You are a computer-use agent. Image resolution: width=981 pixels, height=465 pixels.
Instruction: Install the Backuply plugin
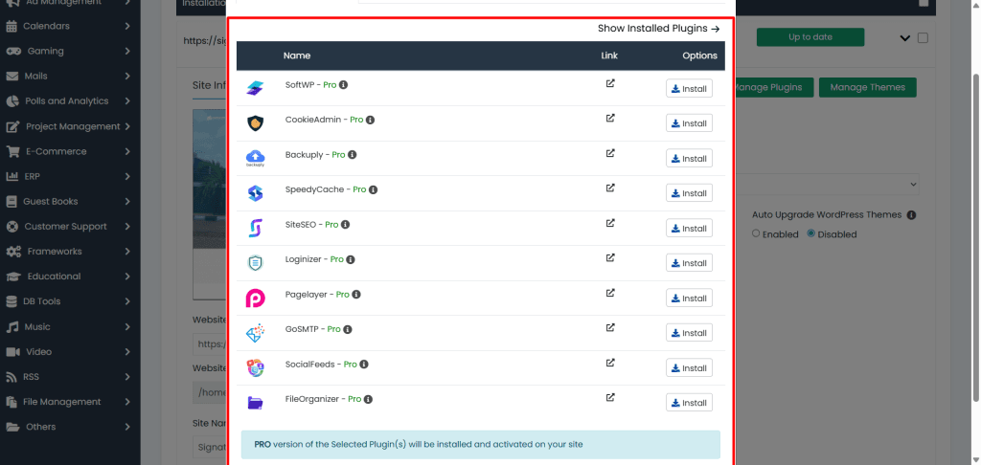tap(689, 159)
